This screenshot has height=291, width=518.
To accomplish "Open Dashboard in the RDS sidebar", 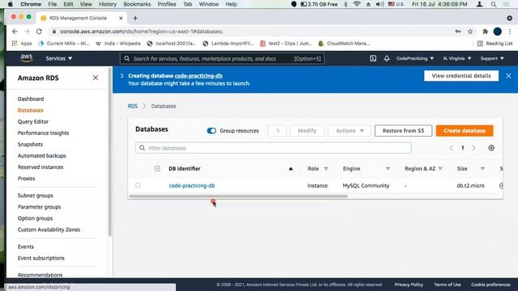I will 31,99.
